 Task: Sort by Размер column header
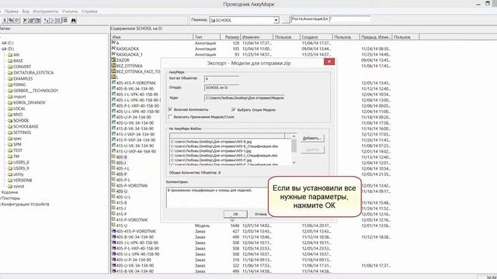(231, 37)
